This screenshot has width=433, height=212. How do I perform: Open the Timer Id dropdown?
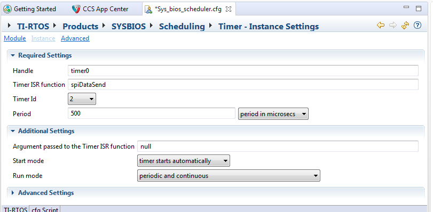(82, 99)
